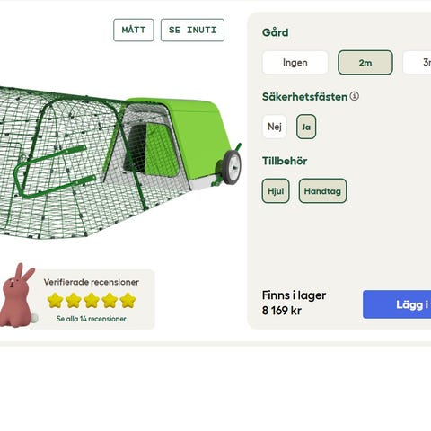431x431 pixels.
Task: Click the green hutch product image
Action: 120,163
